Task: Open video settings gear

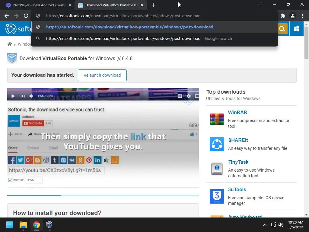Action: coord(189,96)
